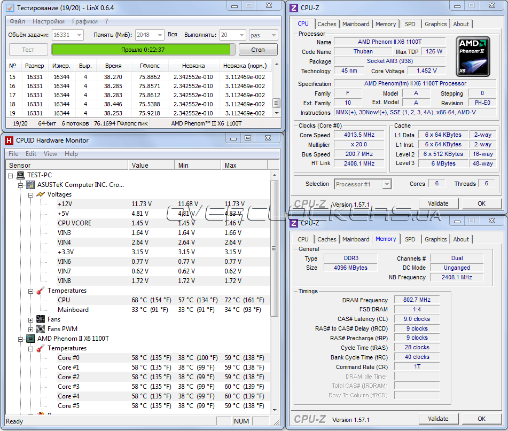Collapse the Voltages tree node
The image size is (508, 431).
31,194
